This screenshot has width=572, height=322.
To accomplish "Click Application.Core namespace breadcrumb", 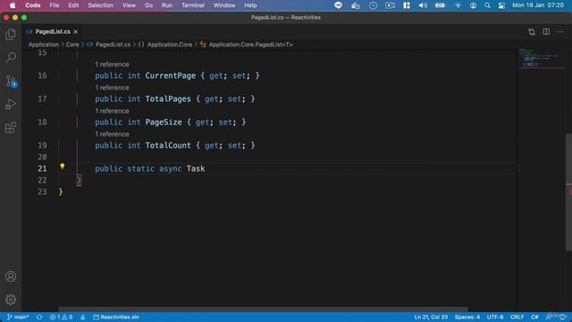I will click(x=165, y=45).
